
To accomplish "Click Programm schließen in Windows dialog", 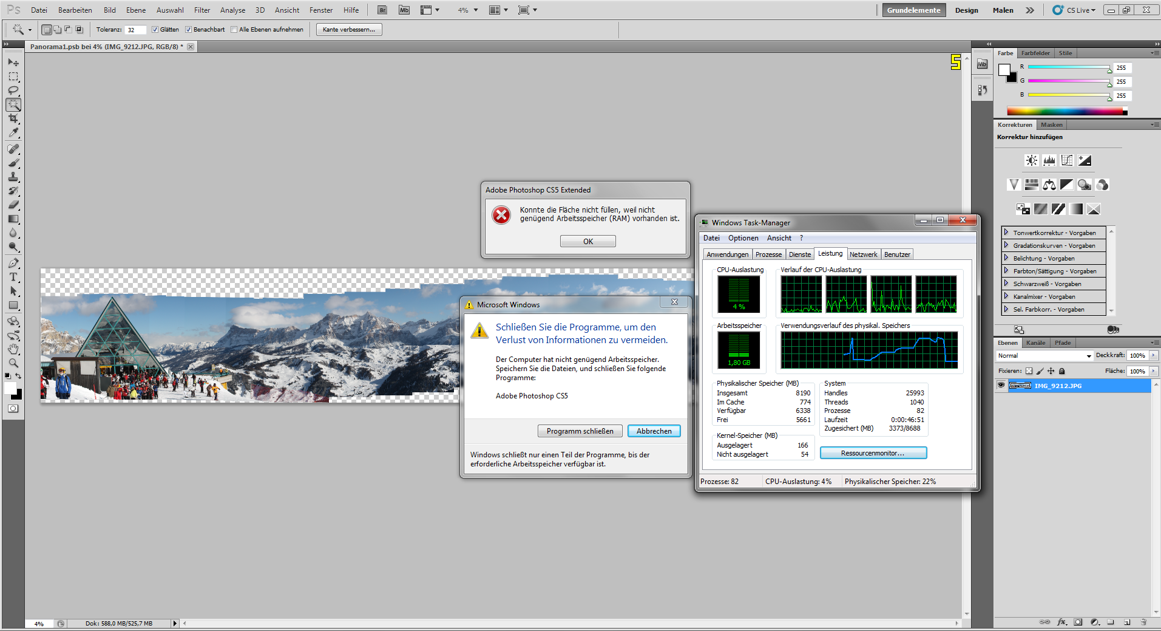I will 580,431.
